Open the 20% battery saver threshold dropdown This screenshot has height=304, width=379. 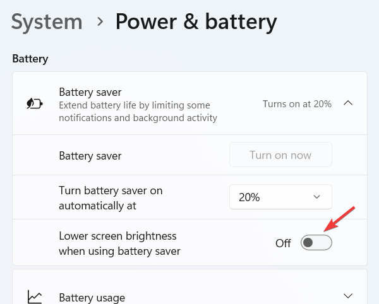pos(280,197)
